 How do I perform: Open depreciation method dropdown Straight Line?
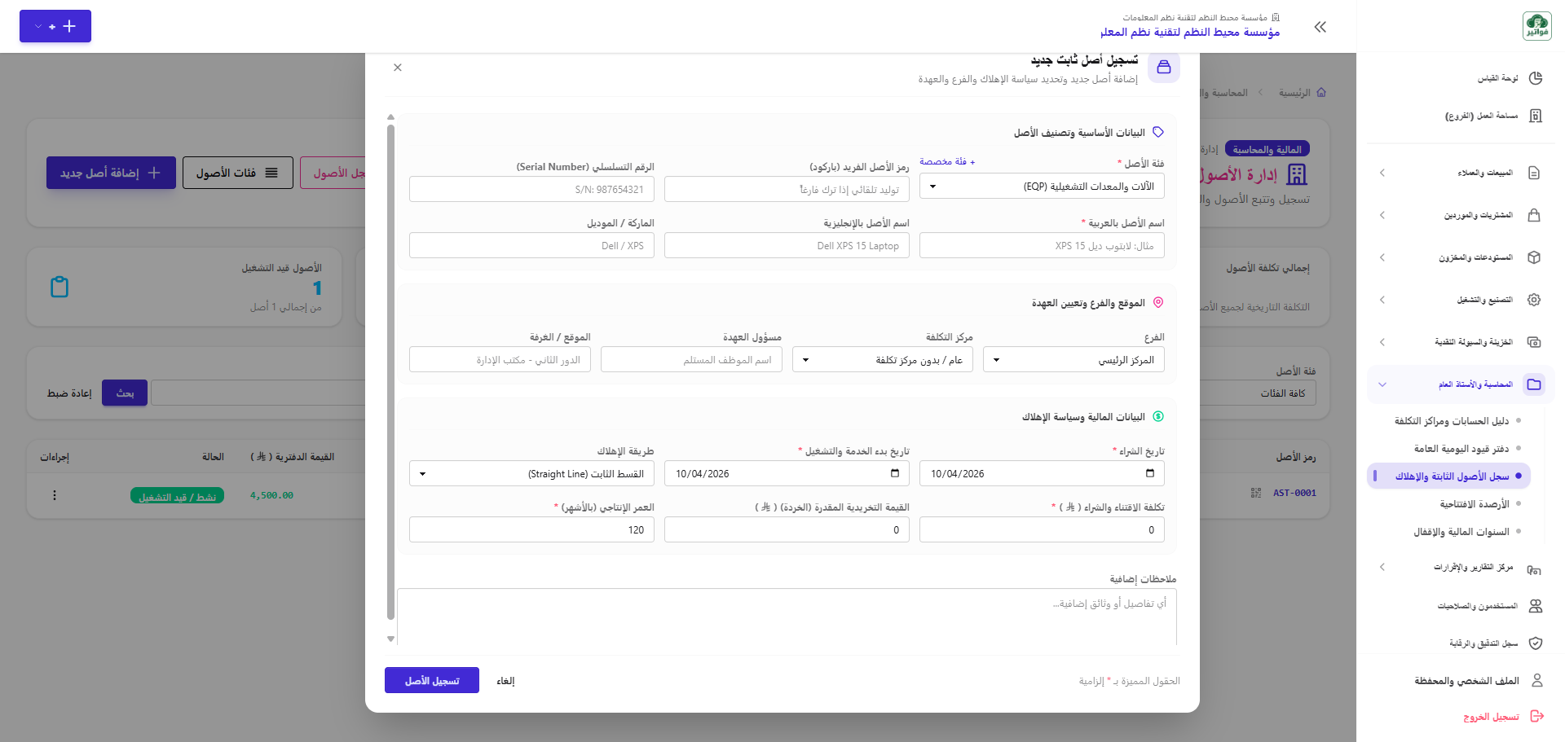pyautogui.click(x=531, y=474)
